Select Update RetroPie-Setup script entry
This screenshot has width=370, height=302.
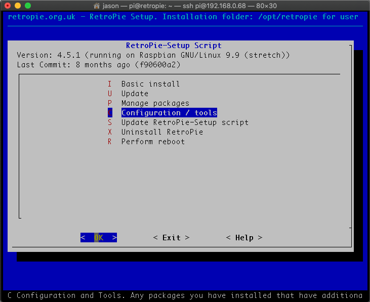coord(185,122)
